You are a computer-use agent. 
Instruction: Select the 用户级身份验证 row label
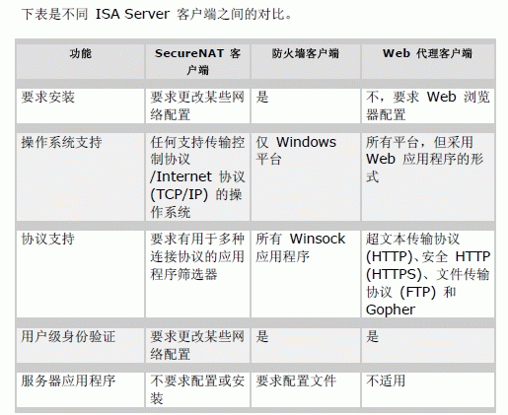coord(68,337)
